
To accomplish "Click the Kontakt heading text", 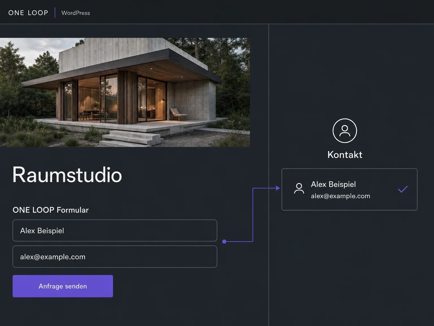I will point(345,155).
